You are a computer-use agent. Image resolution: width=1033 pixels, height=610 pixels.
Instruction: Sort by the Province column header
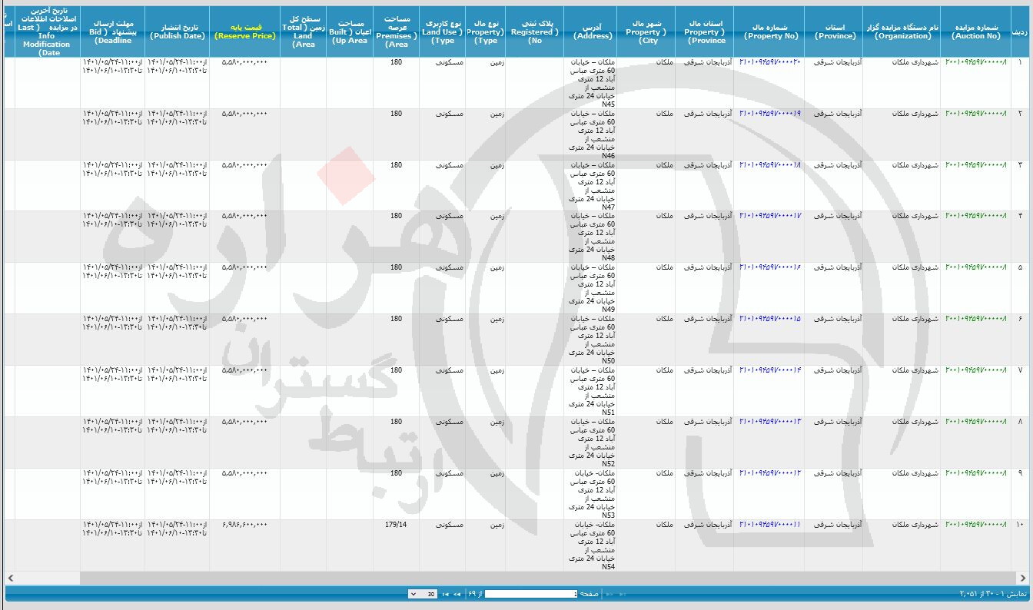(833, 31)
